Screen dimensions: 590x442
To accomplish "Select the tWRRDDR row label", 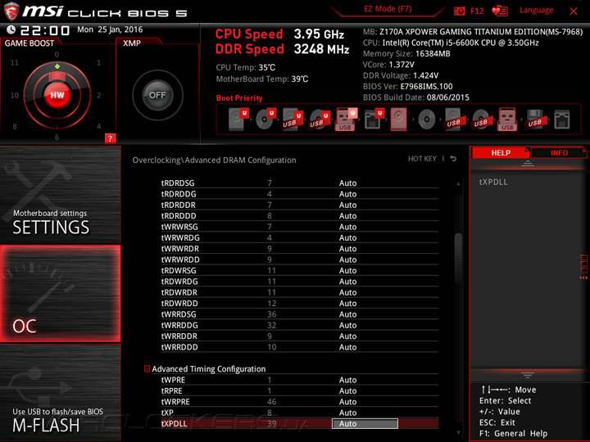I will 179,336.
